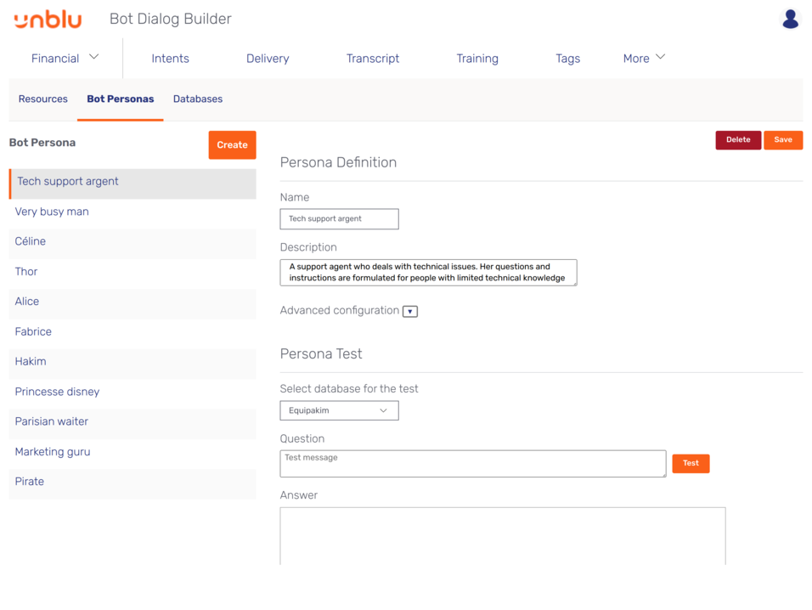Run the persona Test button

pyautogui.click(x=691, y=463)
